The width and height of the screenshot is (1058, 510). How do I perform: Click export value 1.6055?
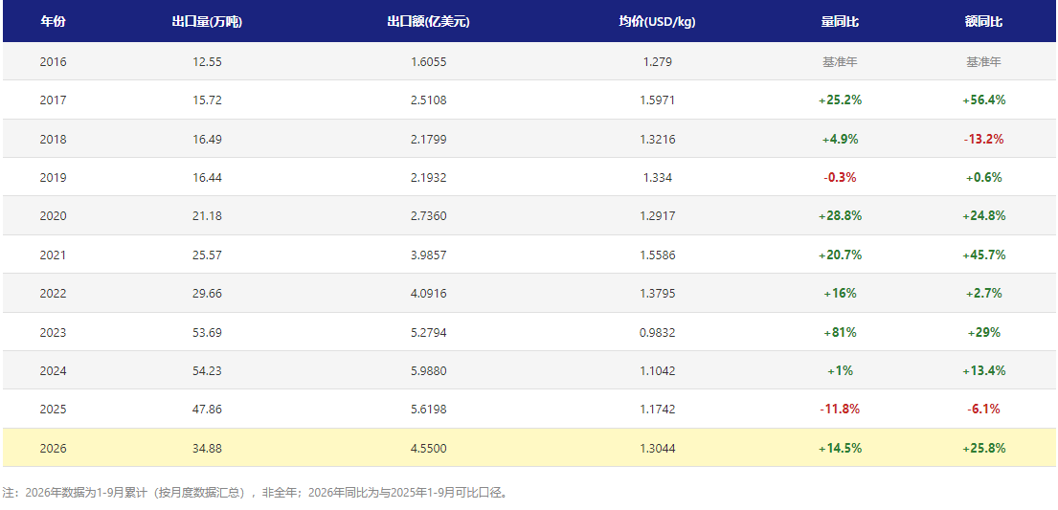point(428,61)
